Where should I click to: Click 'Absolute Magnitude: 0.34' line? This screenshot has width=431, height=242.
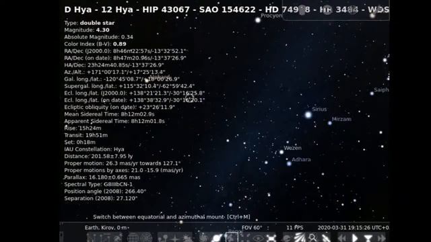(x=99, y=37)
